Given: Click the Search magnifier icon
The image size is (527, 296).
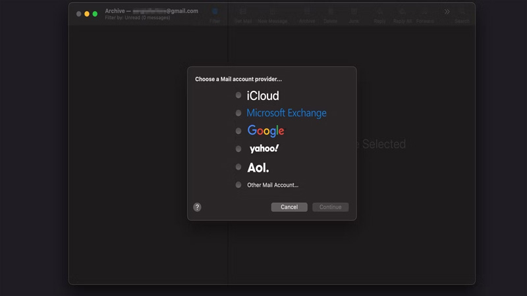Looking at the screenshot, I should 462,12.
